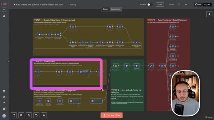Select the Post to Threads node
Screen dimensions: 214x120
173,66
